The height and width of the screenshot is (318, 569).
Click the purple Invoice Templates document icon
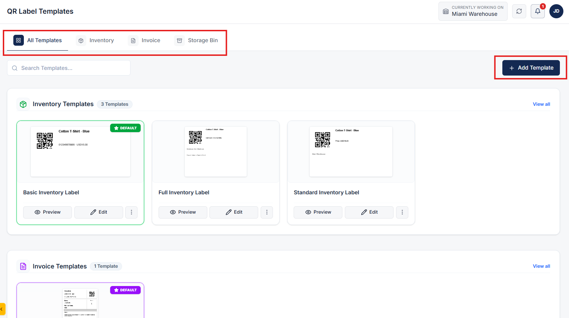pos(23,266)
